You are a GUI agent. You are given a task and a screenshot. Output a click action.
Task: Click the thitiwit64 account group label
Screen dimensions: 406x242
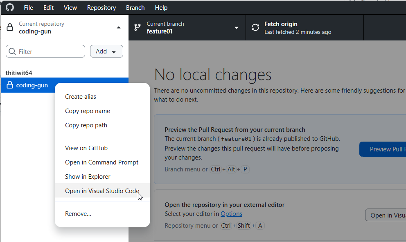tap(19, 73)
